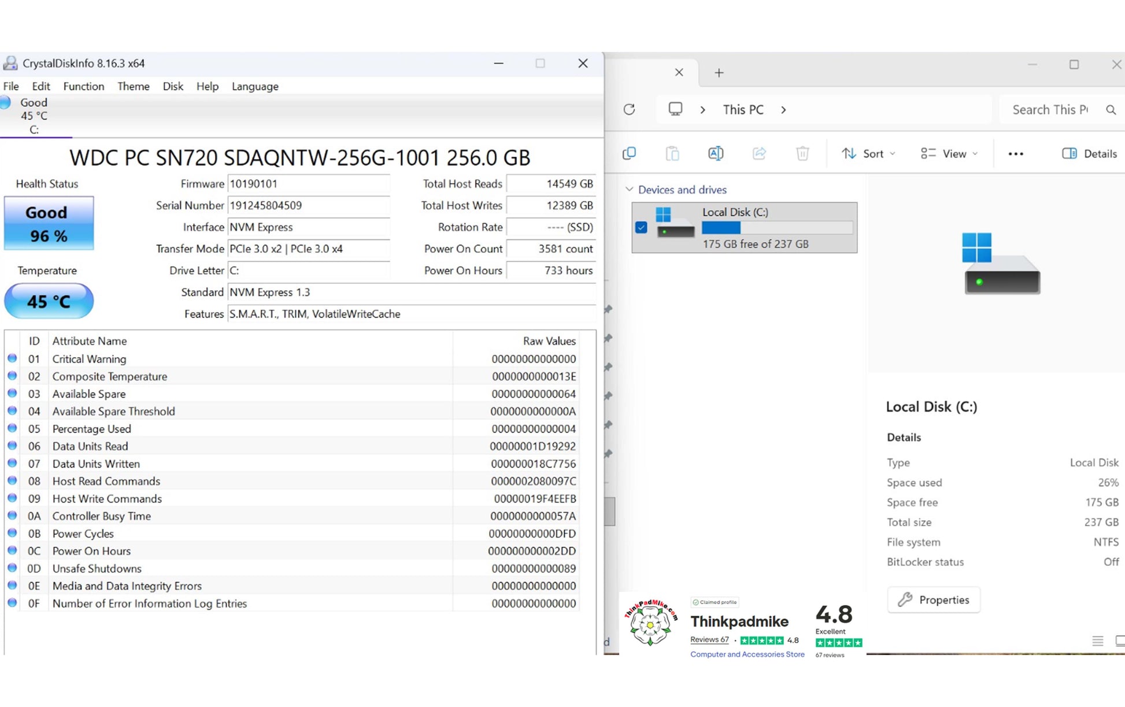
Task: Open the Sort dropdown
Action: (x=868, y=153)
